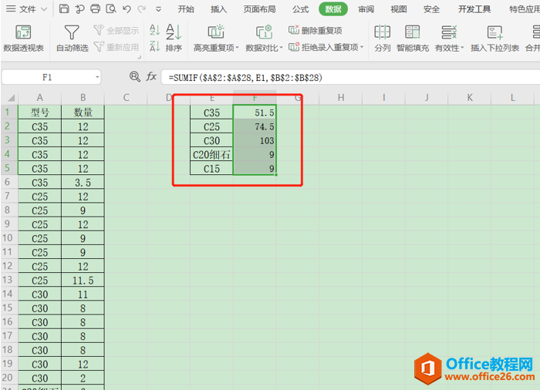Click cell E5 containing C15
540x390 pixels.
point(211,169)
